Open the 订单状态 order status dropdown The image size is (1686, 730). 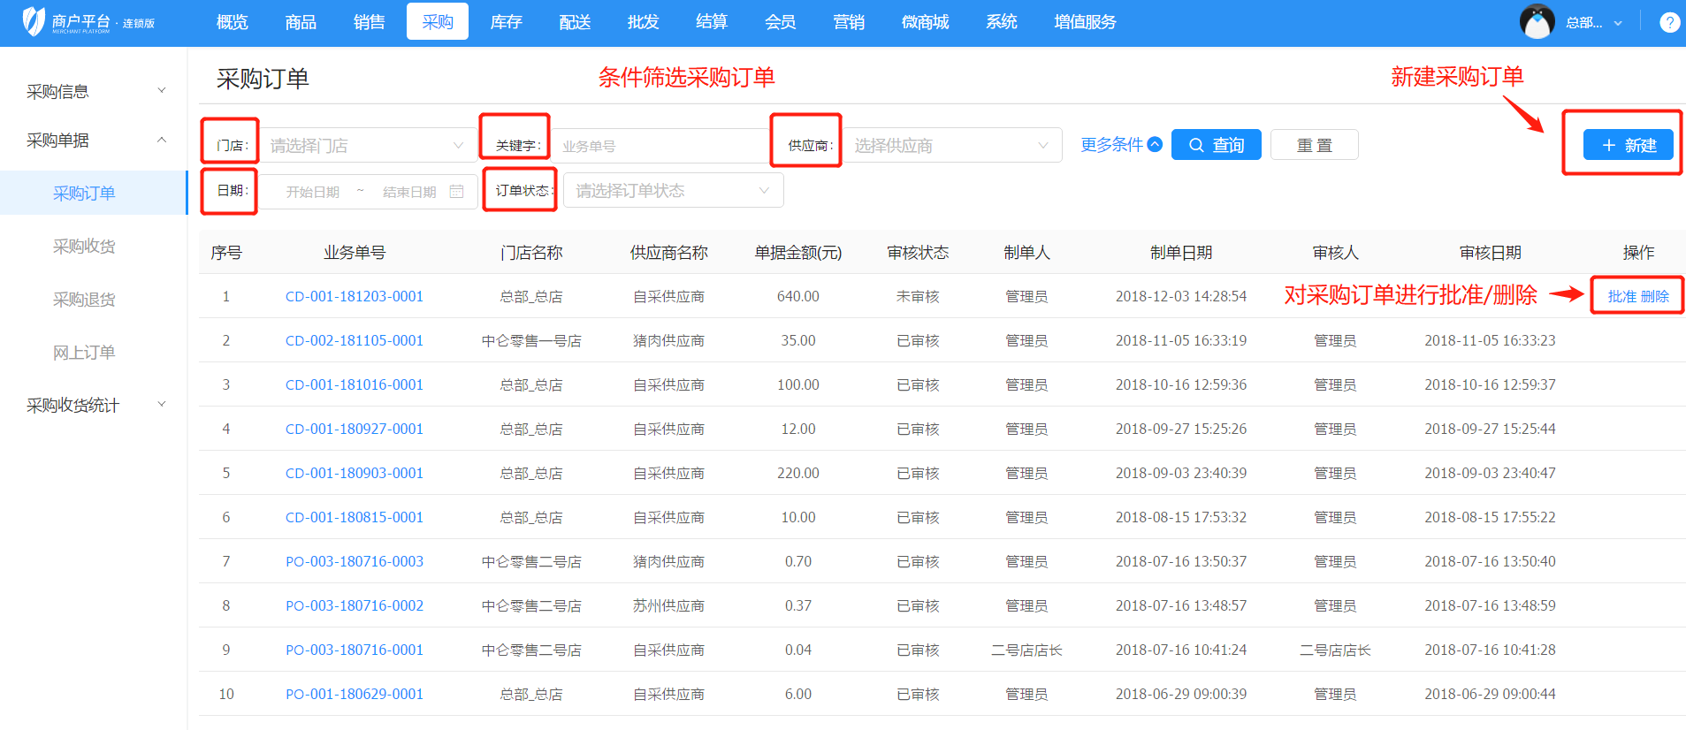(673, 191)
